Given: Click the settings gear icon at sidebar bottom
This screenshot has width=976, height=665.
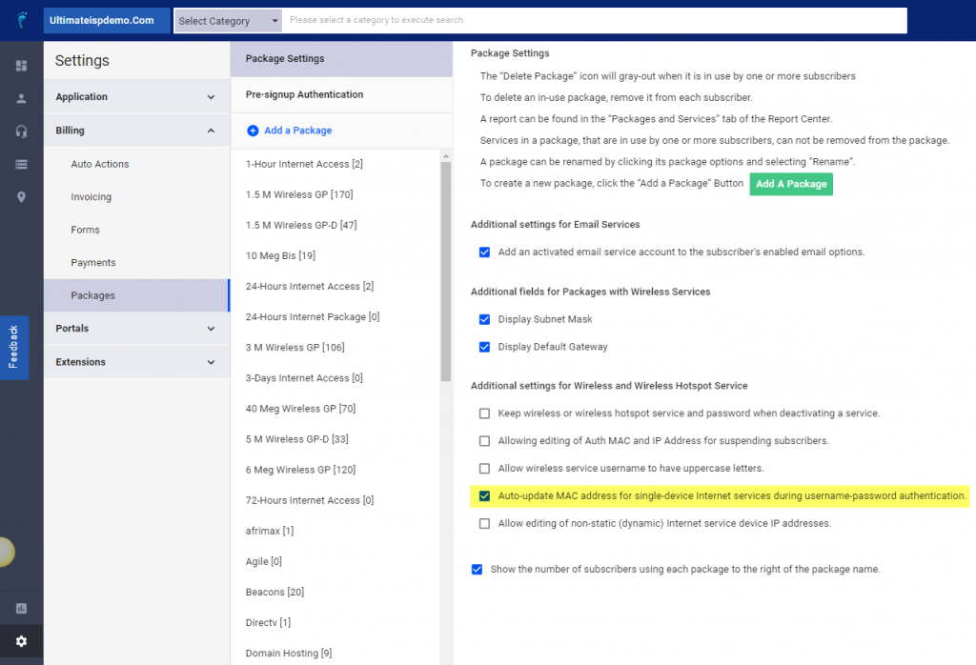Looking at the screenshot, I should tap(19, 642).
